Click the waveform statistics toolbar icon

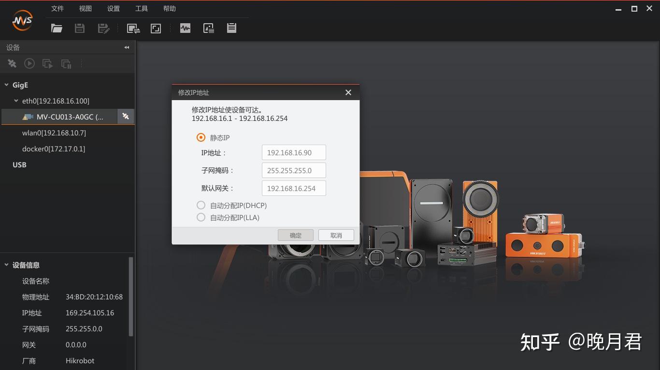[x=185, y=28]
